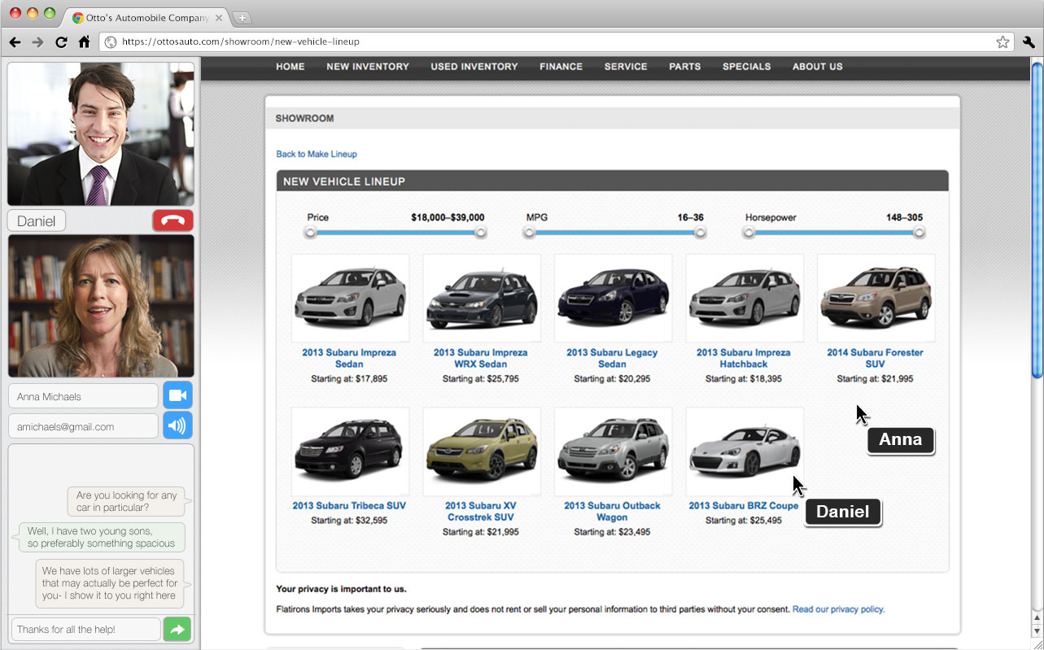Click the browser back arrow
1044x650 pixels.
(15, 42)
